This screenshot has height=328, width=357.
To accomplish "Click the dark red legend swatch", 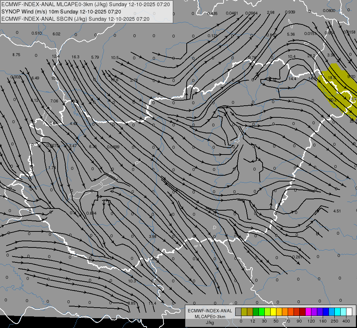I will click(x=302, y=312).
